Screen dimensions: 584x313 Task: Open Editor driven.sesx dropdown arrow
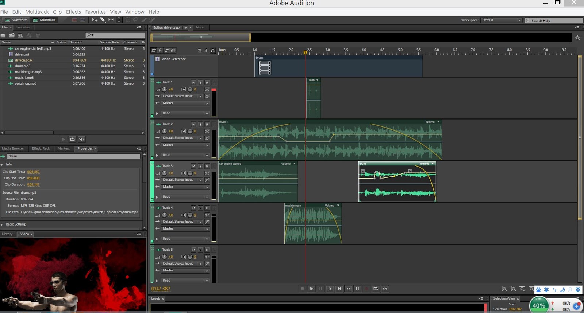[x=185, y=28]
